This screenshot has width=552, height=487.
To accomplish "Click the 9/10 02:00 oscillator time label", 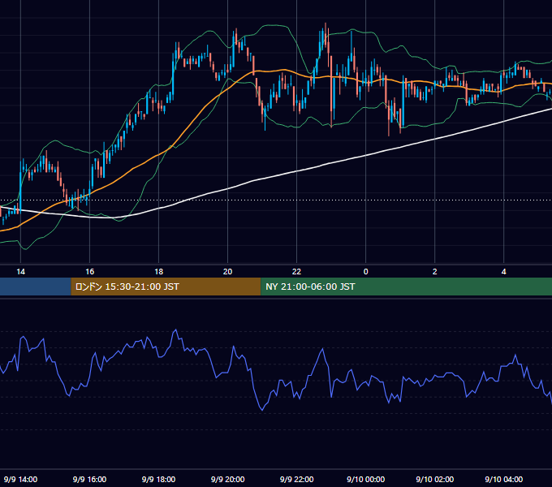I will [435, 479].
